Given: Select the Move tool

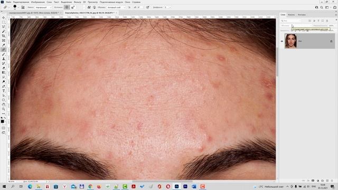Looking at the screenshot, I should point(4,17).
